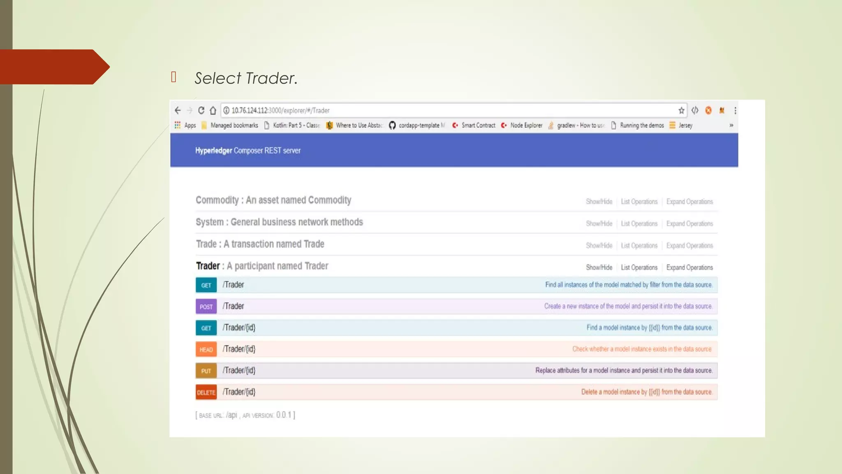Viewport: 842px width, 474px height.
Task: Open the Kotlin Part 5 bookmark
Action: point(292,125)
